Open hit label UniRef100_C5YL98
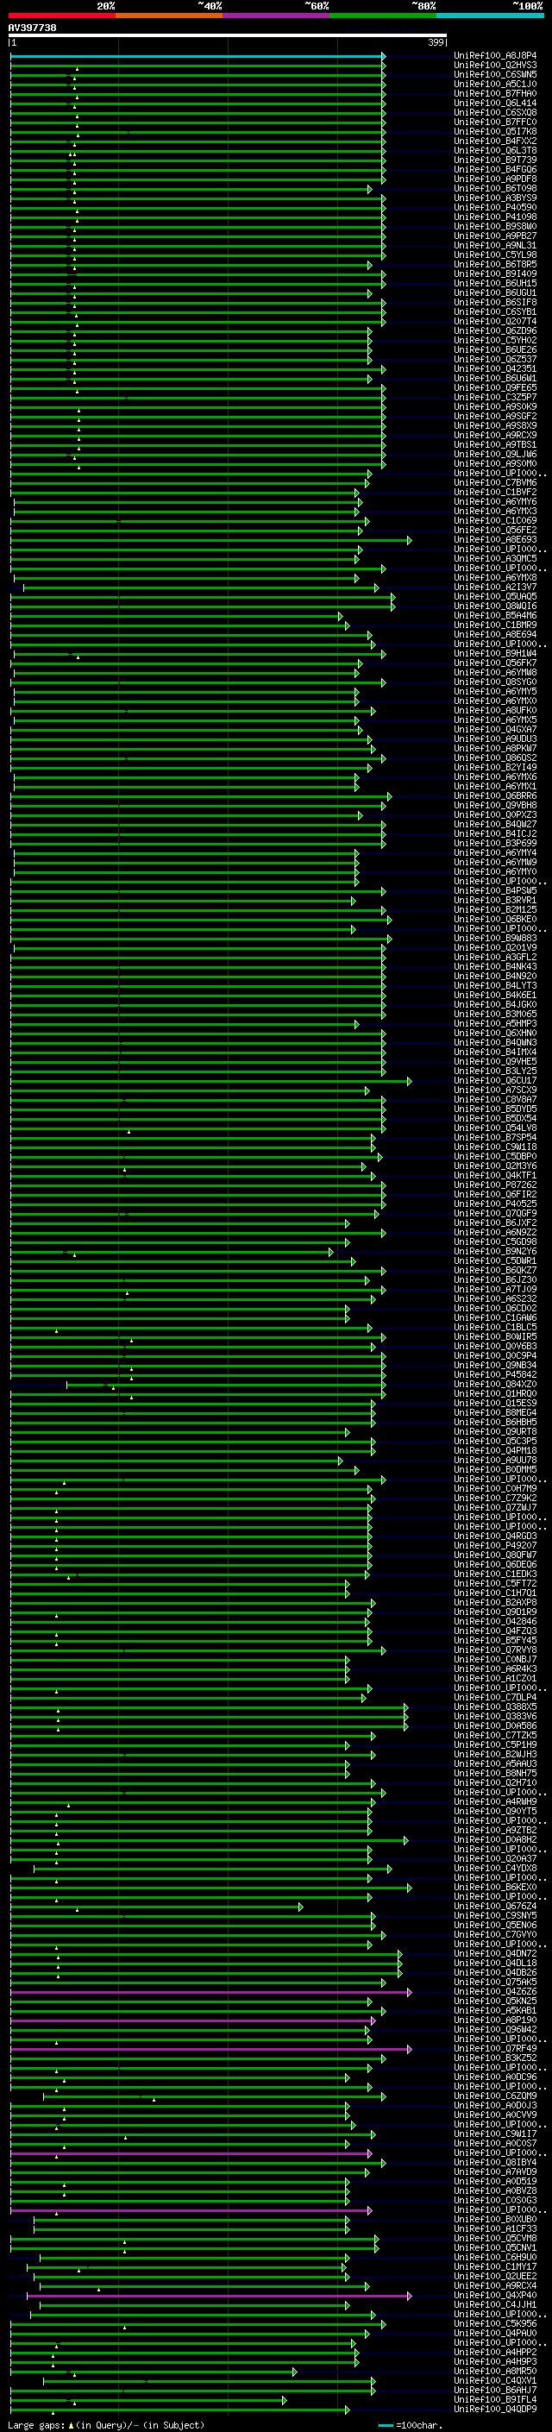This screenshot has width=552, height=2432. coord(495,256)
